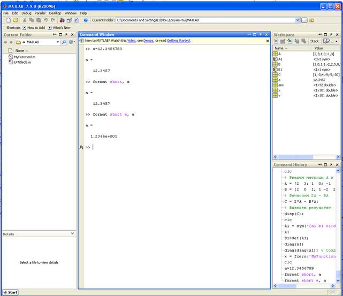Select disp(C); in Command History

[x=294, y=214]
